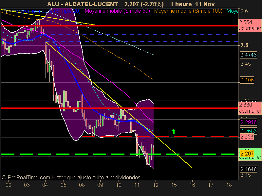Click the 2,15 price axis tick
The image size is (262, 196).
click(245, 175)
